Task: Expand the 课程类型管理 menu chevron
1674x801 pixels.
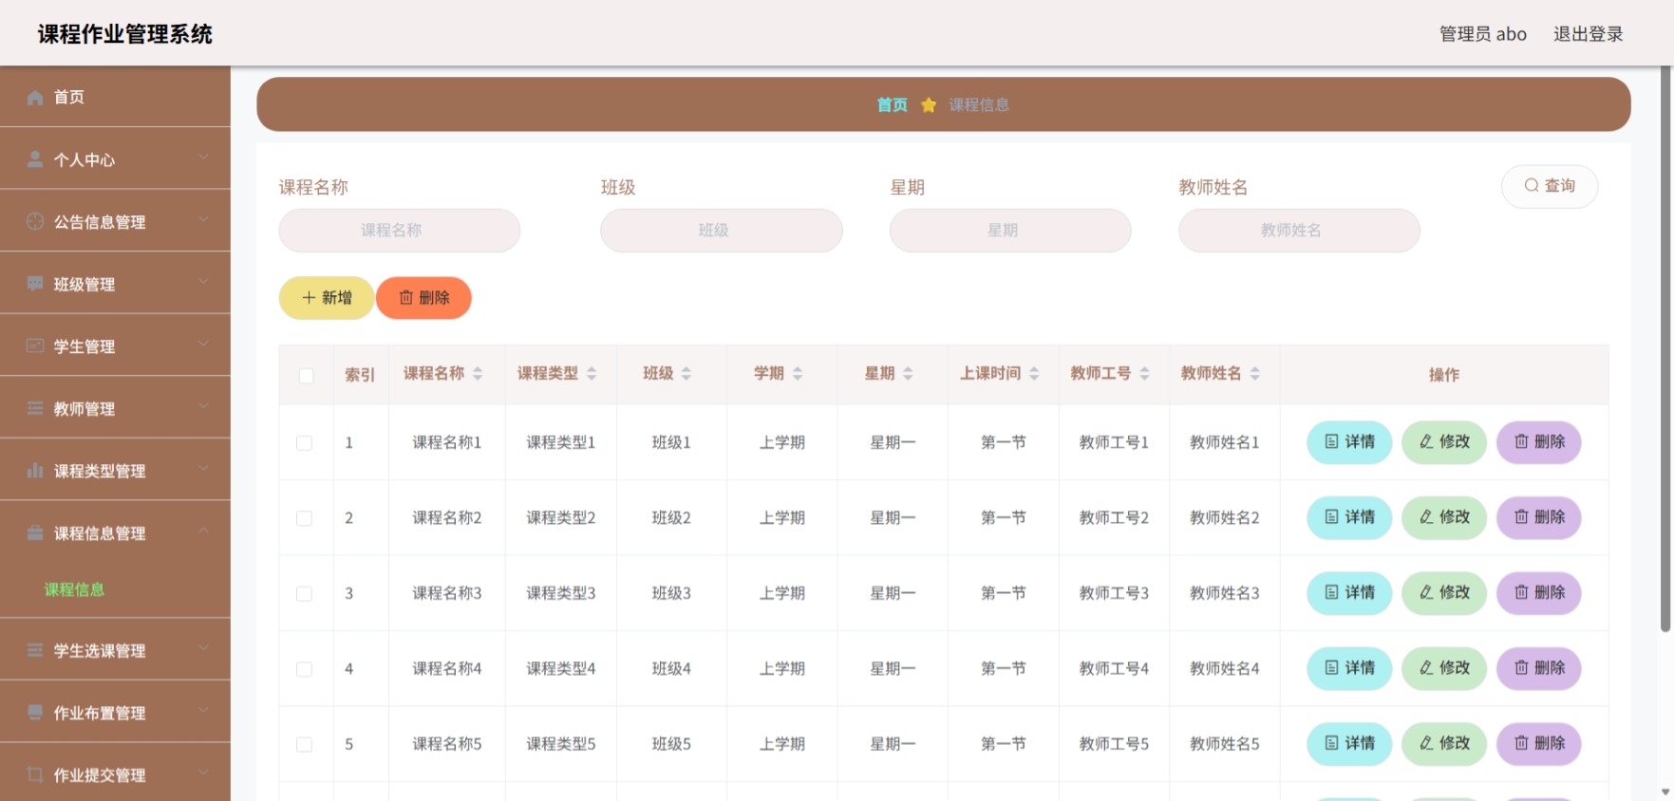Action: click(x=203, y=468)
